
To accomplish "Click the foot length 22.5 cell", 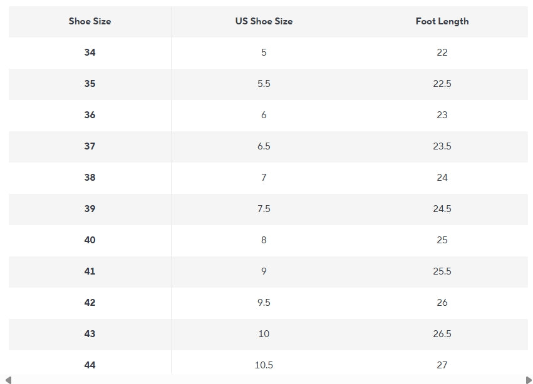I will click(442, 84).
